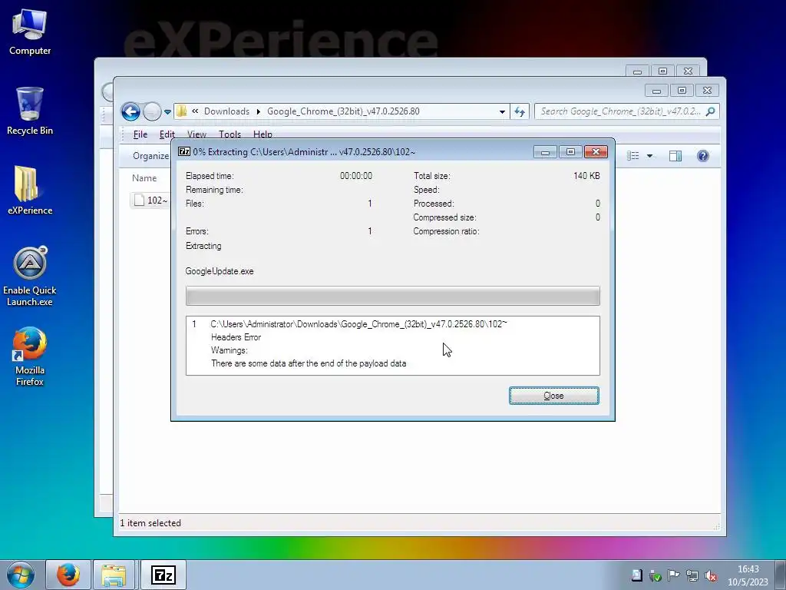Click the Explorer Back arrow button
The image size is (786, 590).
(130, 111)
